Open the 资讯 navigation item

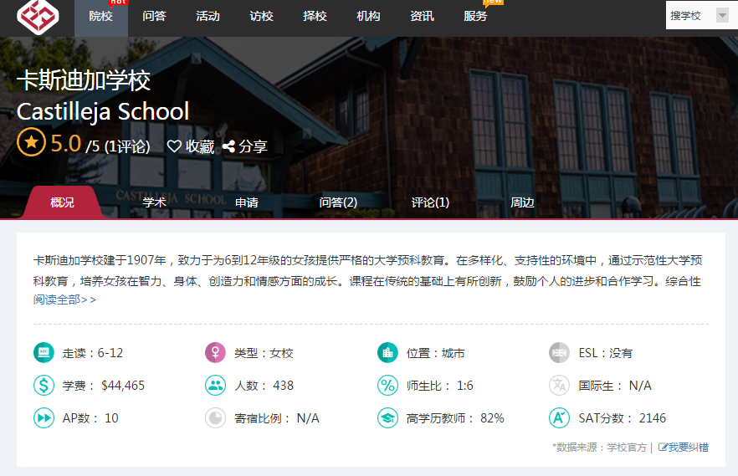423,17
